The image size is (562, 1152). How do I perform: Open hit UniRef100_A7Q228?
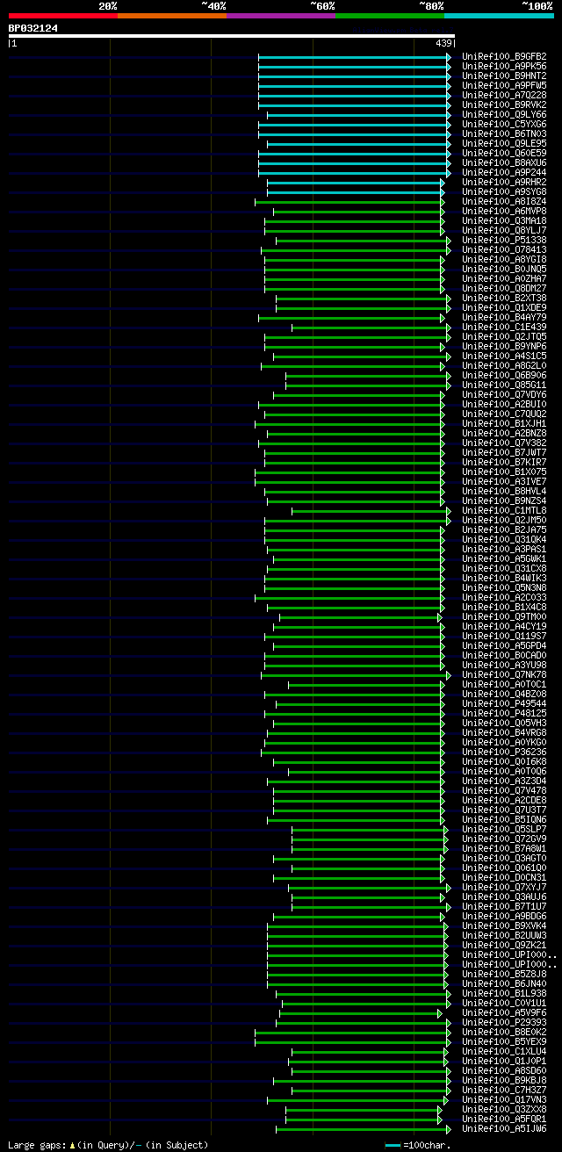click(504, 96)
